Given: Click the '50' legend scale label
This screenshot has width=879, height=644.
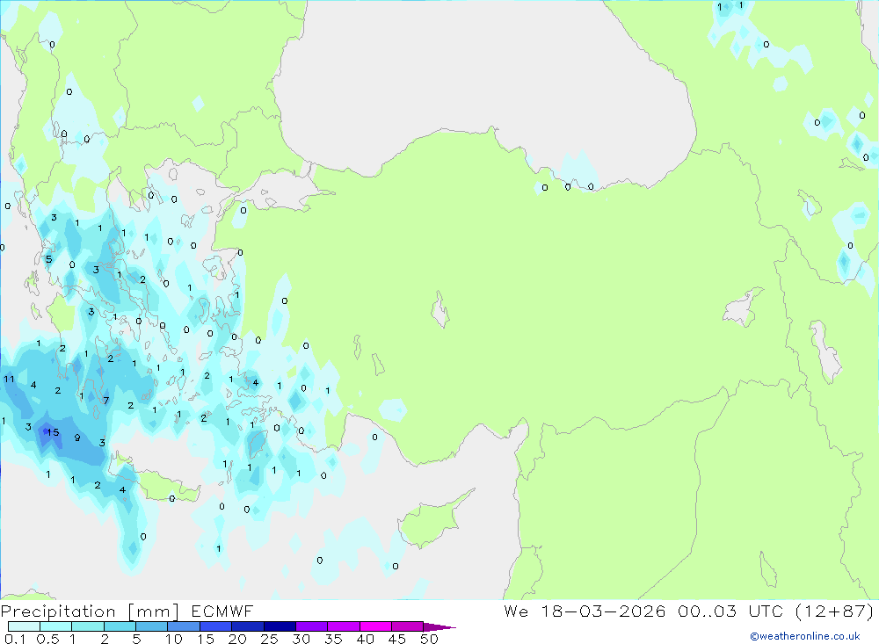Looking at the screenshot, I should [429, 639].
